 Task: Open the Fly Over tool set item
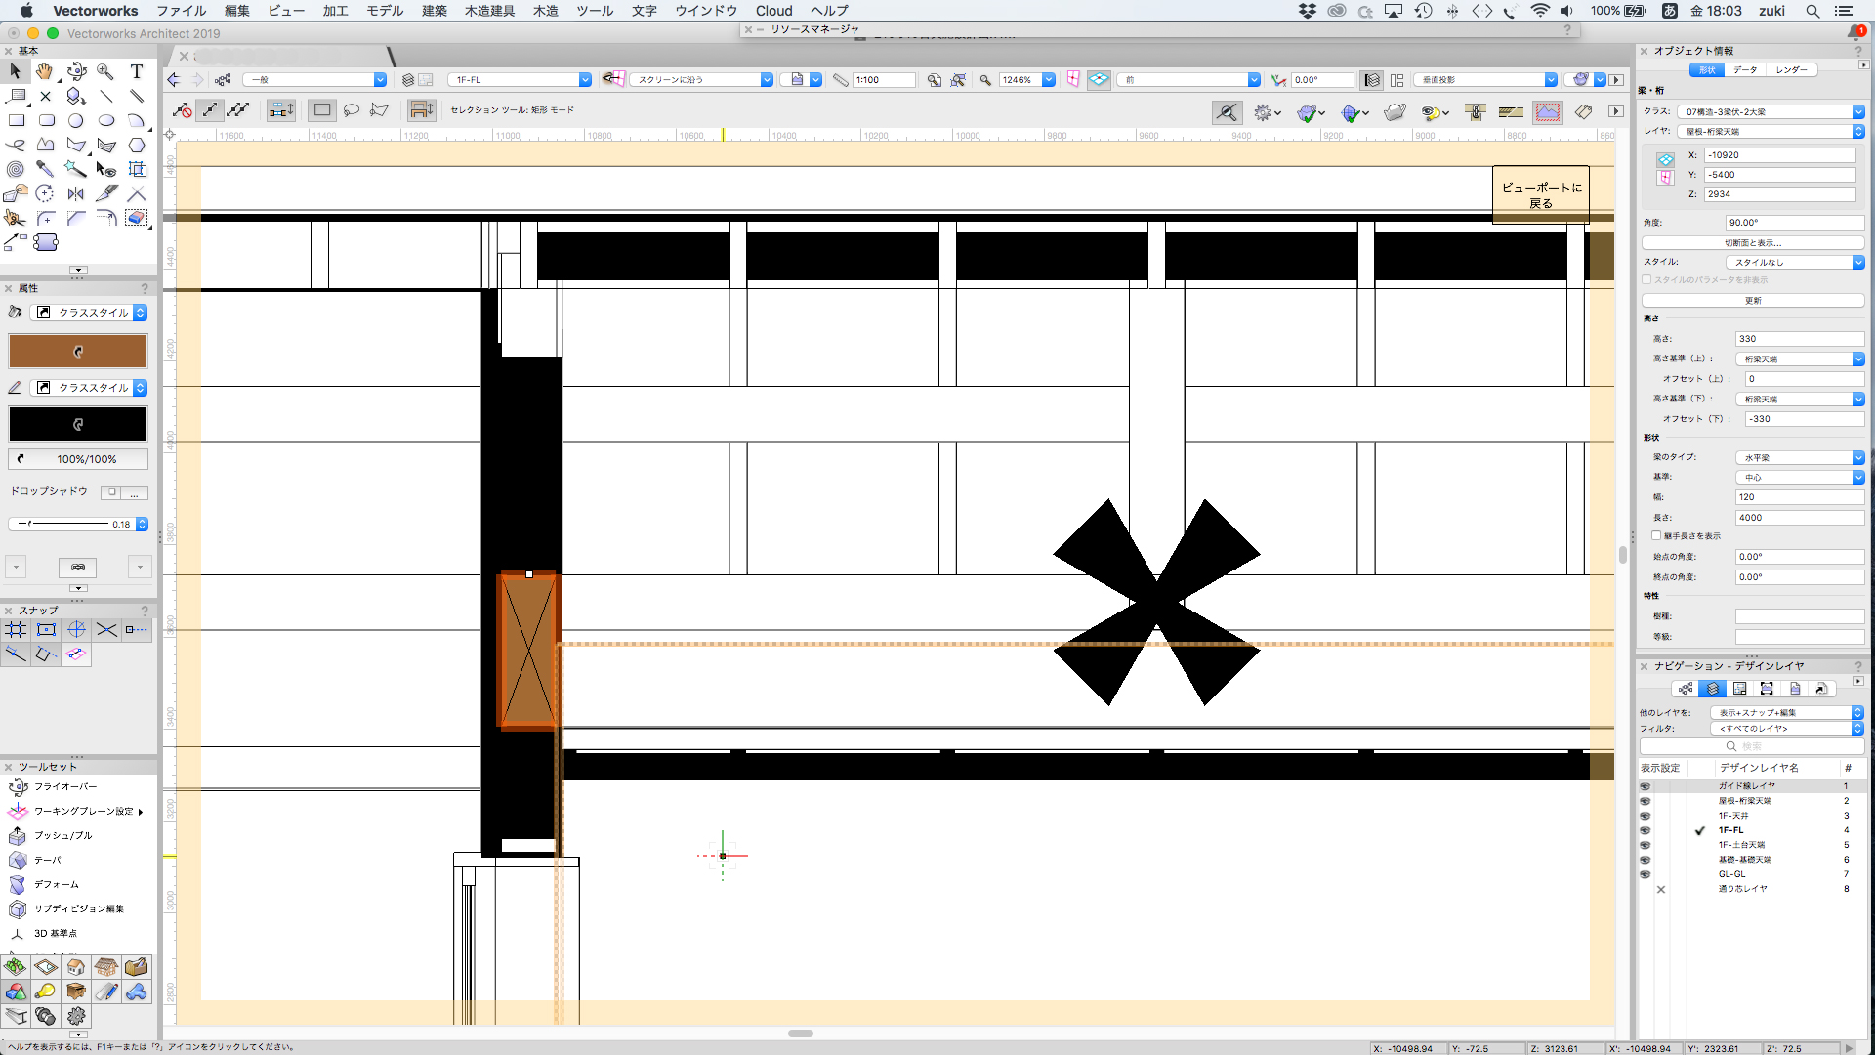coord(64,786)
